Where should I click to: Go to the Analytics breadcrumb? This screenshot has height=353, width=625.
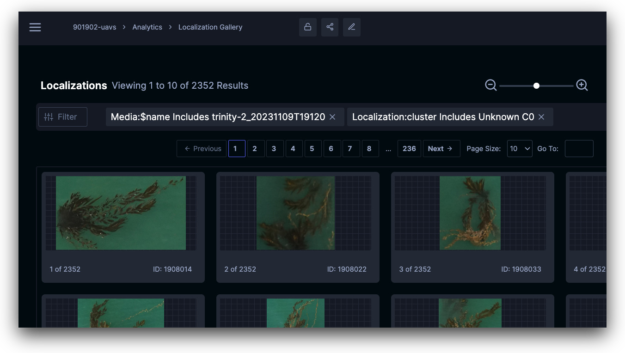pyautogui.click(x=147, y=27)
